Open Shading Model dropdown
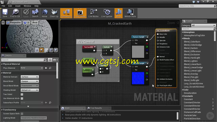This screenshot has width=217, height=122. click(x=30, y=90)
